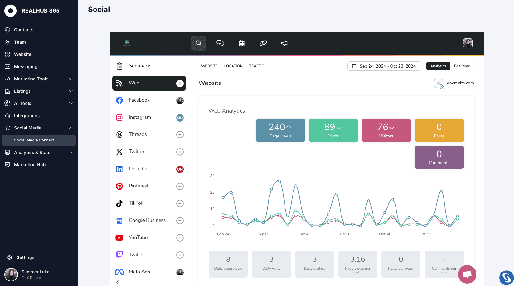Image resolution: width=514 pixels, height=286 pixels.
Task: Open the date range picker Sep 24 - Oct 23
Action: 384,66
